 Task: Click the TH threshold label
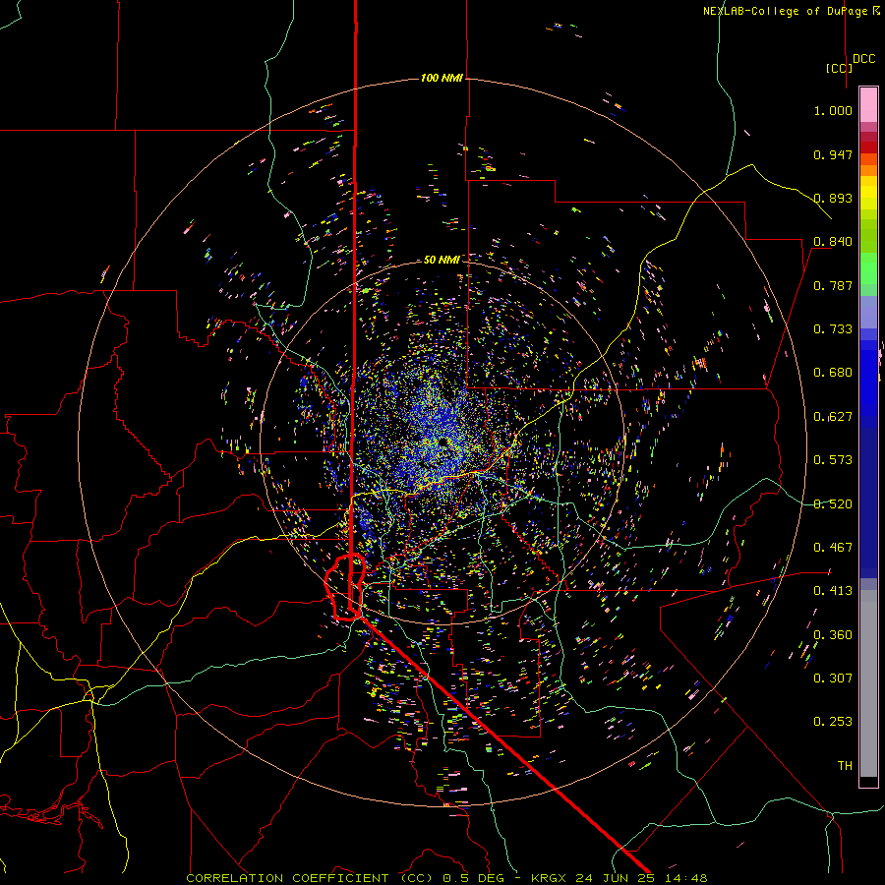pyautogui.click(x=845, y=766)
